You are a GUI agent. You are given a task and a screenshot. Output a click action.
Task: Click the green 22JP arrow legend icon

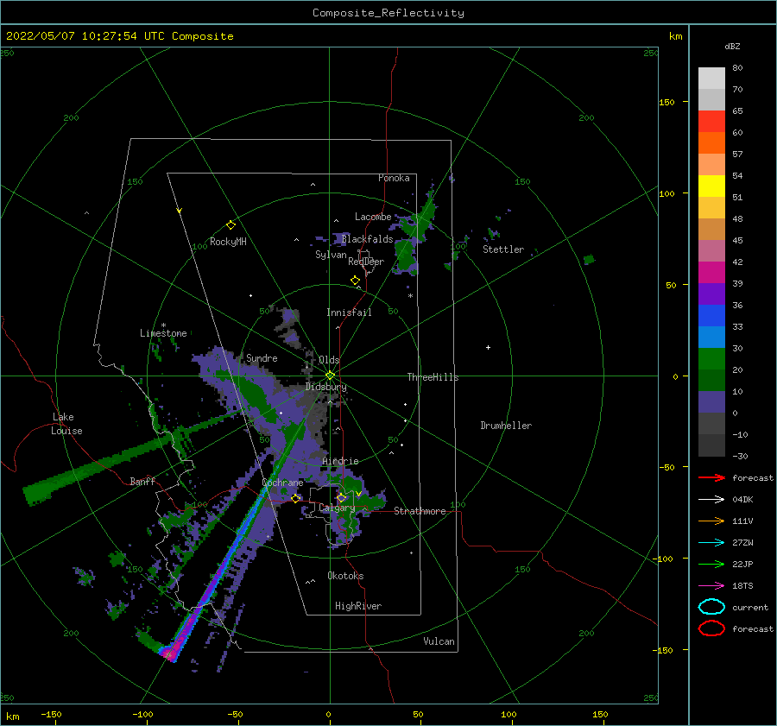pos(711,564)
